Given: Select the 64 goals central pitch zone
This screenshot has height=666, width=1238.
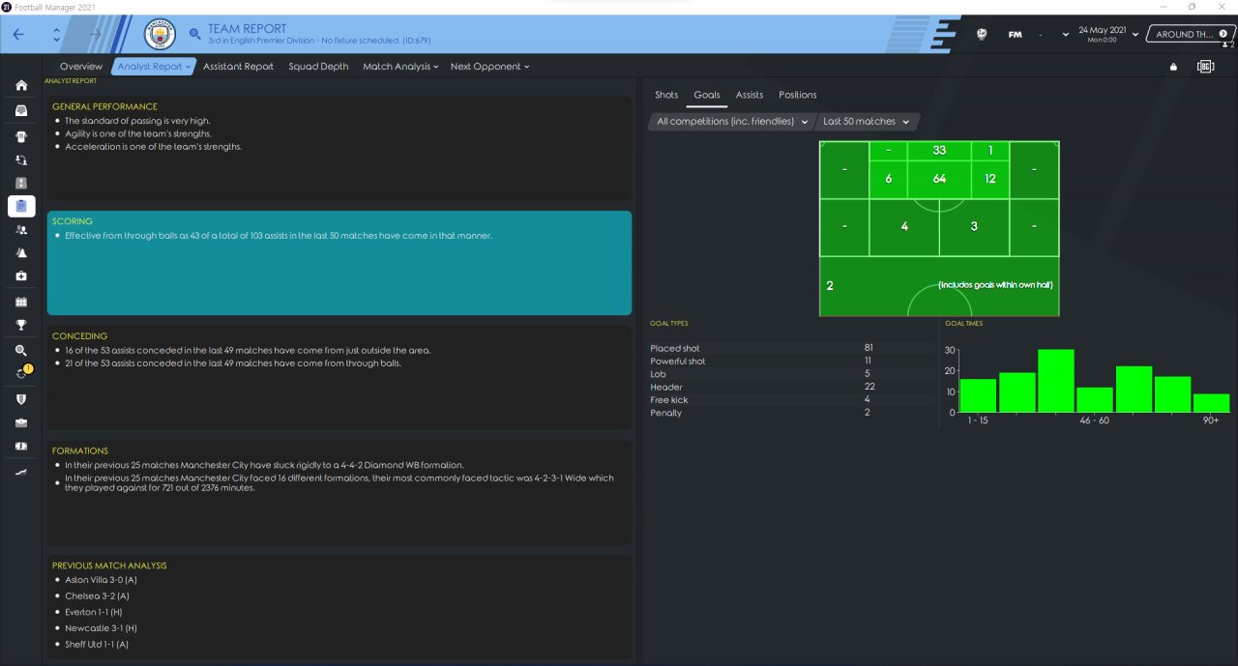Looking at the screenshot, I should point(939,179).
